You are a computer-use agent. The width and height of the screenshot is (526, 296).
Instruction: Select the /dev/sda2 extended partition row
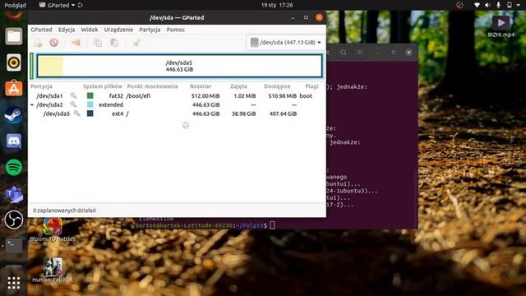[x=177, y=104]
